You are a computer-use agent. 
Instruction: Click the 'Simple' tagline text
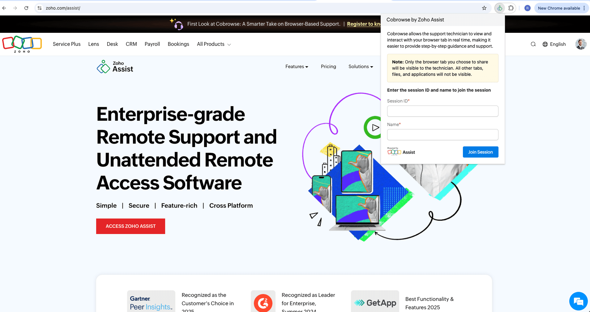click(x=106, y=206)
